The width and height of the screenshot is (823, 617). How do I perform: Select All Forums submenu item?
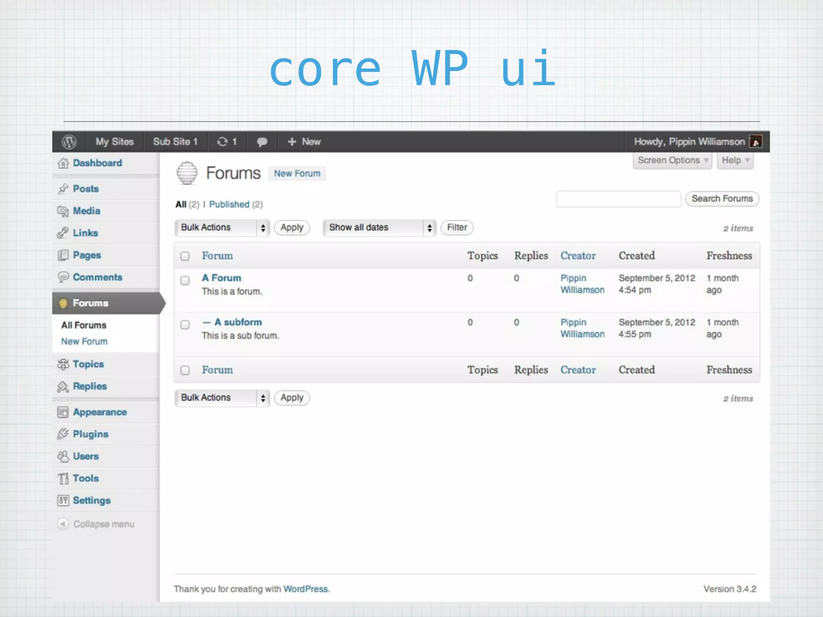(84, 325)
